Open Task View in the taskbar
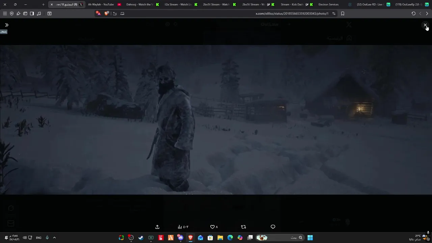 click(x=250, y=238)
